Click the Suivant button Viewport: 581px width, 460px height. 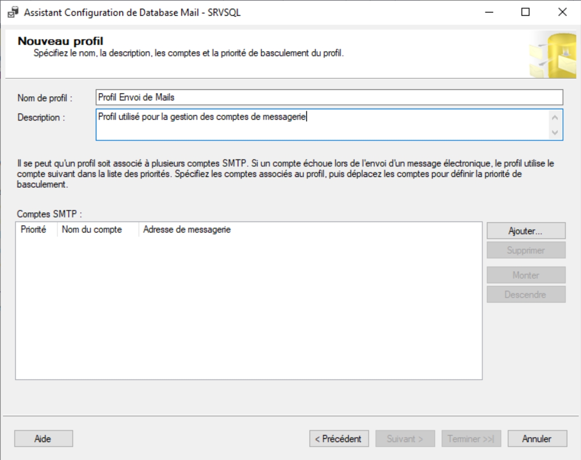point(405,439)
